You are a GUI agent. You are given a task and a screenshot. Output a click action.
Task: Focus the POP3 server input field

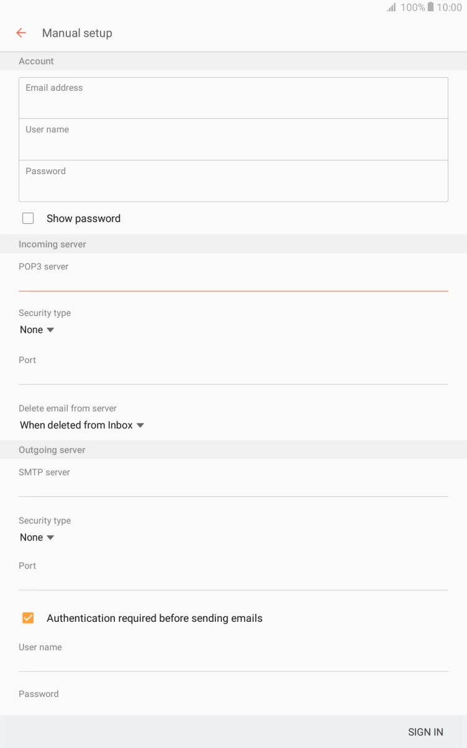pyautogui.click(x=233, y=278)
